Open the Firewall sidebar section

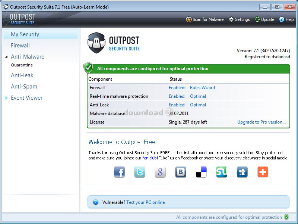tap(20, 45)
